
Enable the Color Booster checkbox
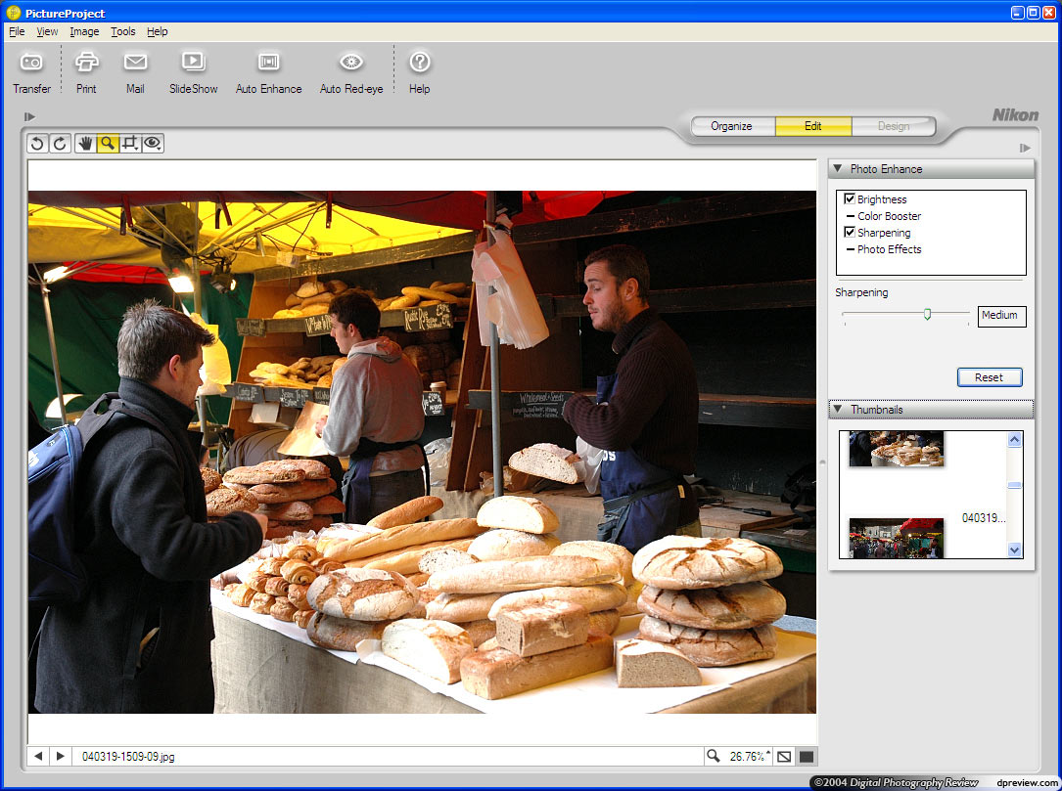click(850, 215)
